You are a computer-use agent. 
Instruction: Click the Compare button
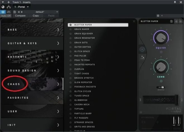tap(20, 16)
